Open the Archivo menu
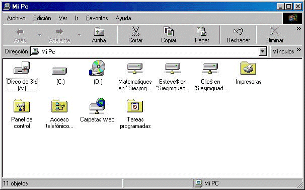 pyautogui.click(x=16, y=18)
